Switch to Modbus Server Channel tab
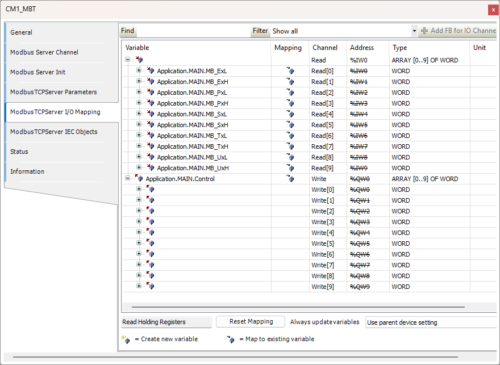 tap(44, 52)
